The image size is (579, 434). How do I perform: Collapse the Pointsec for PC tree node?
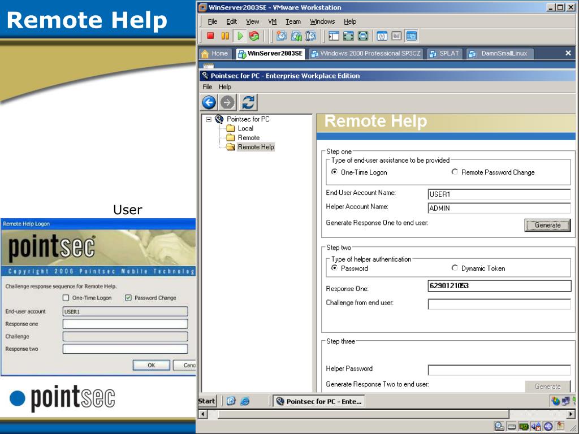(209, 119)
